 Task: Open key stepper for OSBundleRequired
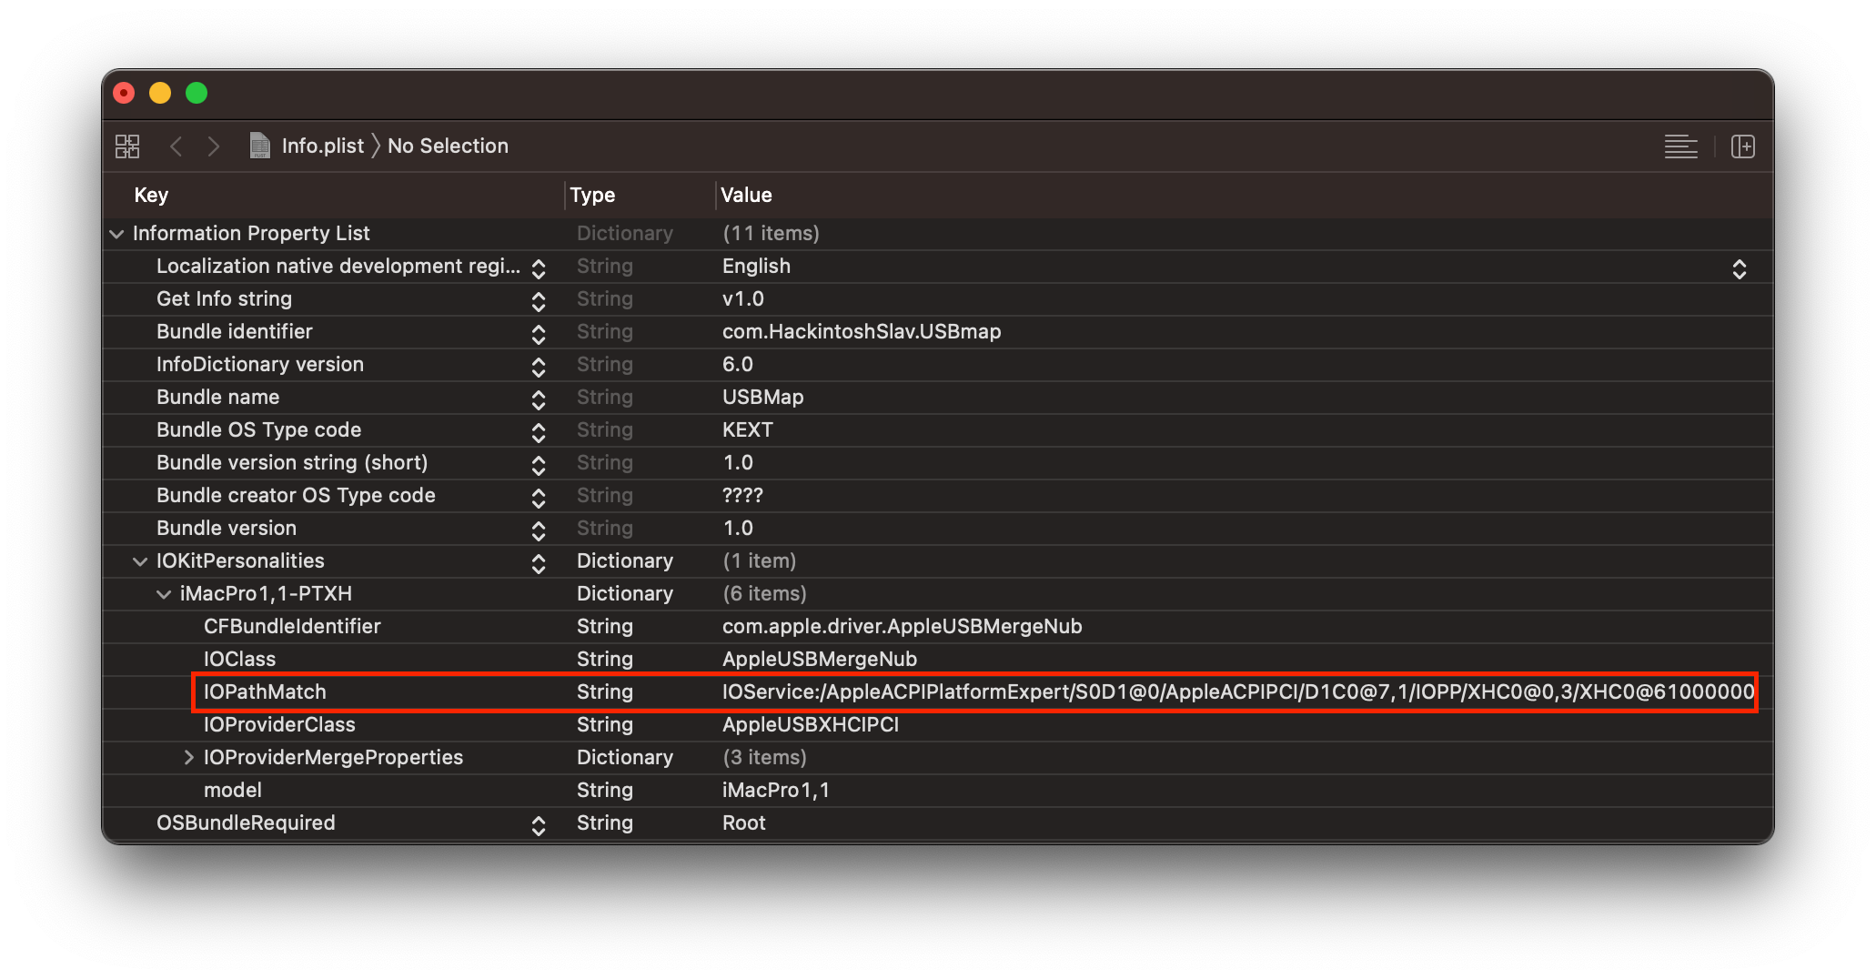tap(539, 825)
